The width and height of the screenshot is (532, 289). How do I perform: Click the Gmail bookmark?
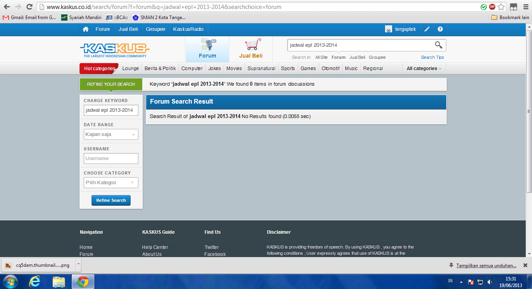coord(30,18)
